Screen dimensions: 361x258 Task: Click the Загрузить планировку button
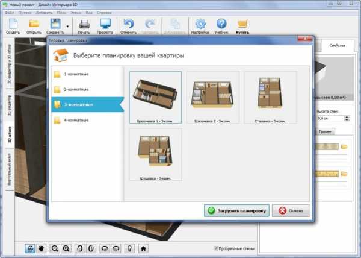pyautogui.click(x=236, y=211)
